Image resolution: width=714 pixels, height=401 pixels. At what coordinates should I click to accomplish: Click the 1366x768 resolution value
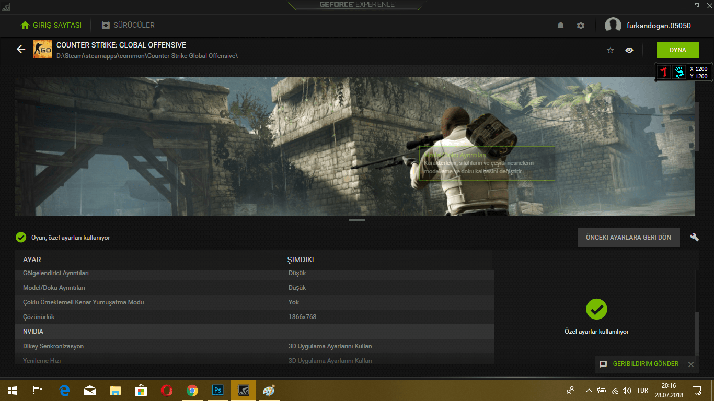(x=302, y=317)
